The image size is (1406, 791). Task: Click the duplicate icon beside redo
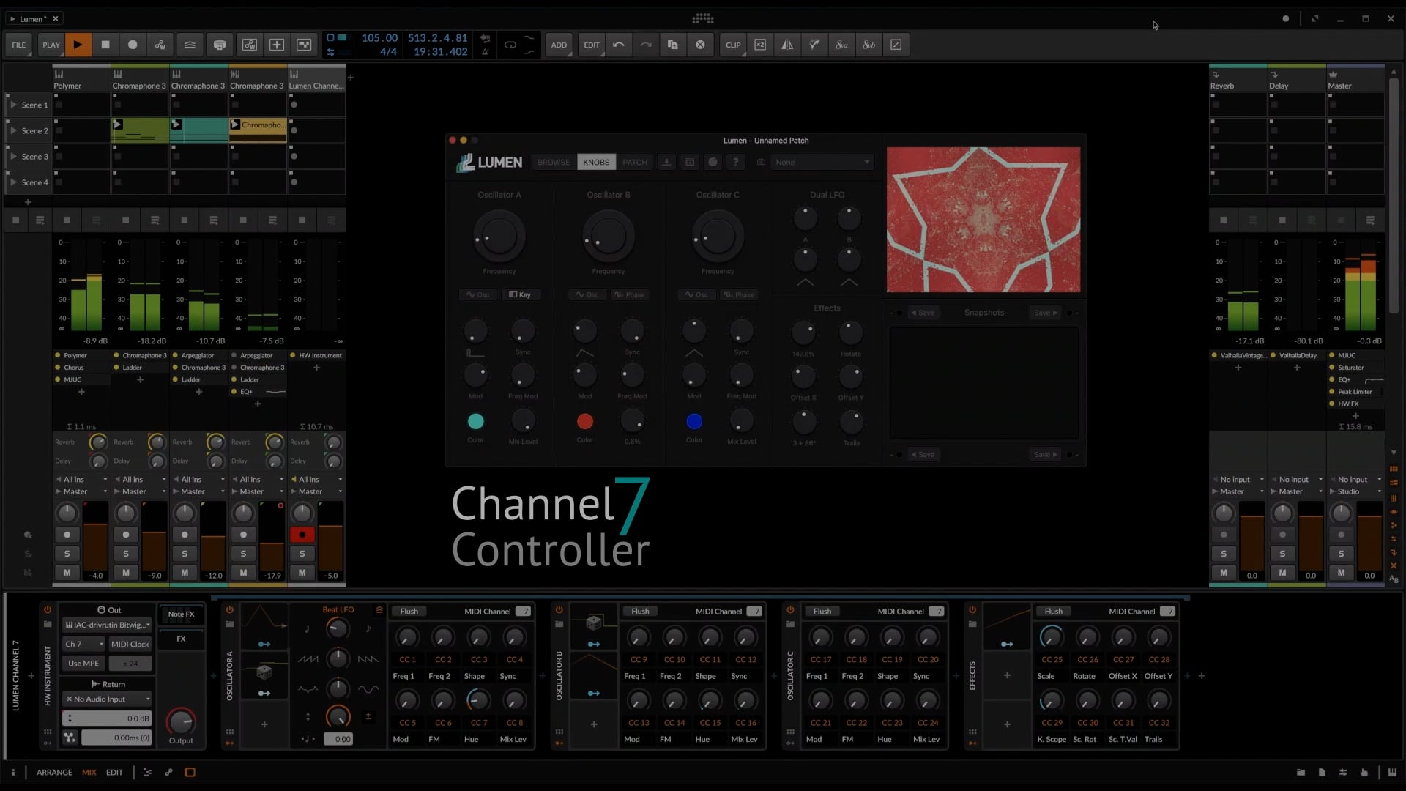click(673, 45)
